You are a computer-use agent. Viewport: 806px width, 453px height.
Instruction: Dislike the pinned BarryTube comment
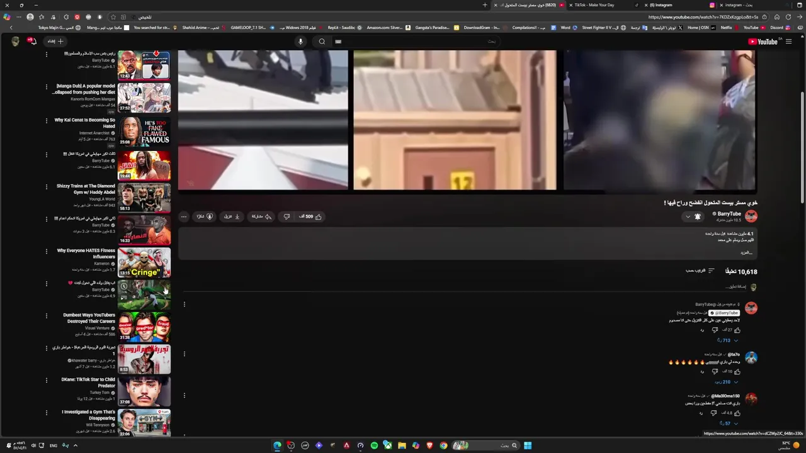[715, 330]
